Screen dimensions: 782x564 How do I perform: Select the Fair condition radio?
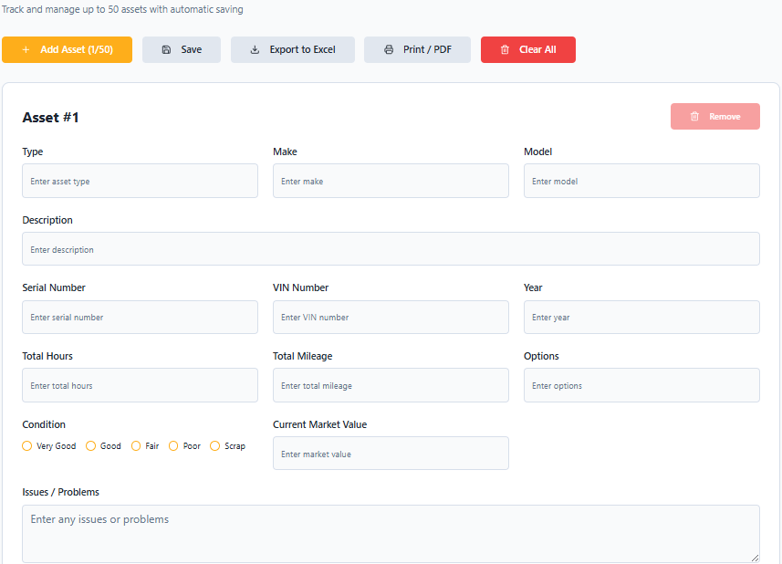(136, 445)
